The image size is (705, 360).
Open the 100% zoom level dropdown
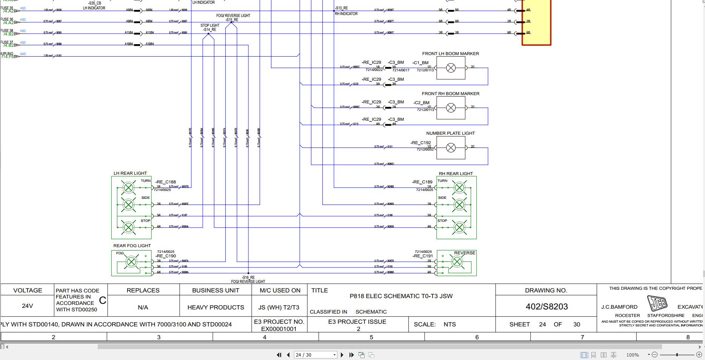click(x=649, y=355)
